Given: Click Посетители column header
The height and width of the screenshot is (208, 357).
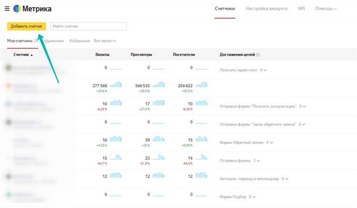Looking at the screenshot, I should point(184,55).
